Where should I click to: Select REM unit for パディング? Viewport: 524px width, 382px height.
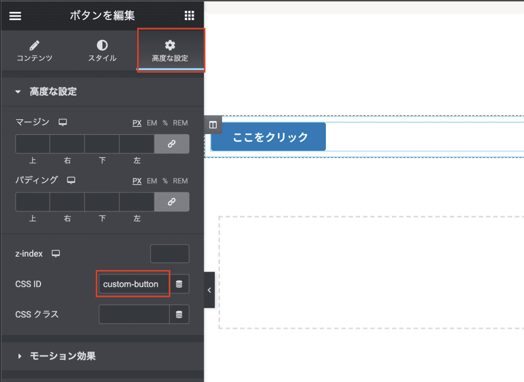point(180,181)
